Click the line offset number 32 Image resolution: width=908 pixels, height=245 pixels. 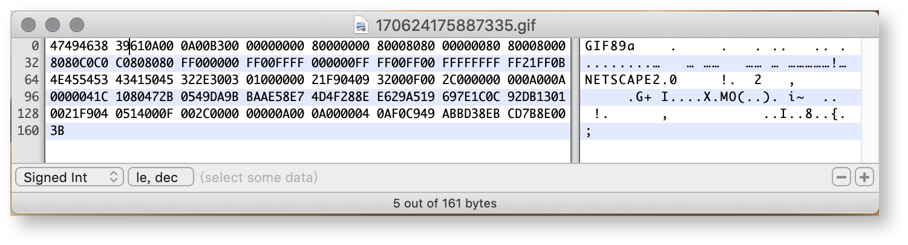click(32, 63)
